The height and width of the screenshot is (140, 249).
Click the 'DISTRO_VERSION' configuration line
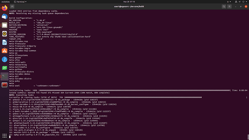point(44,34)
